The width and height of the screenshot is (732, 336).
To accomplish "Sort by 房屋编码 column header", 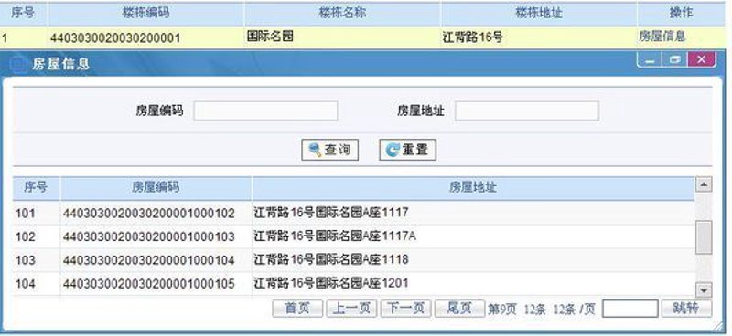I will (x=156, y=188).
